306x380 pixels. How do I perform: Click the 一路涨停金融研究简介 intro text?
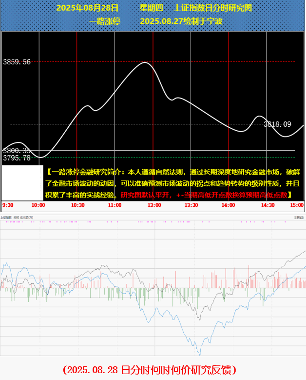[86, 172]
